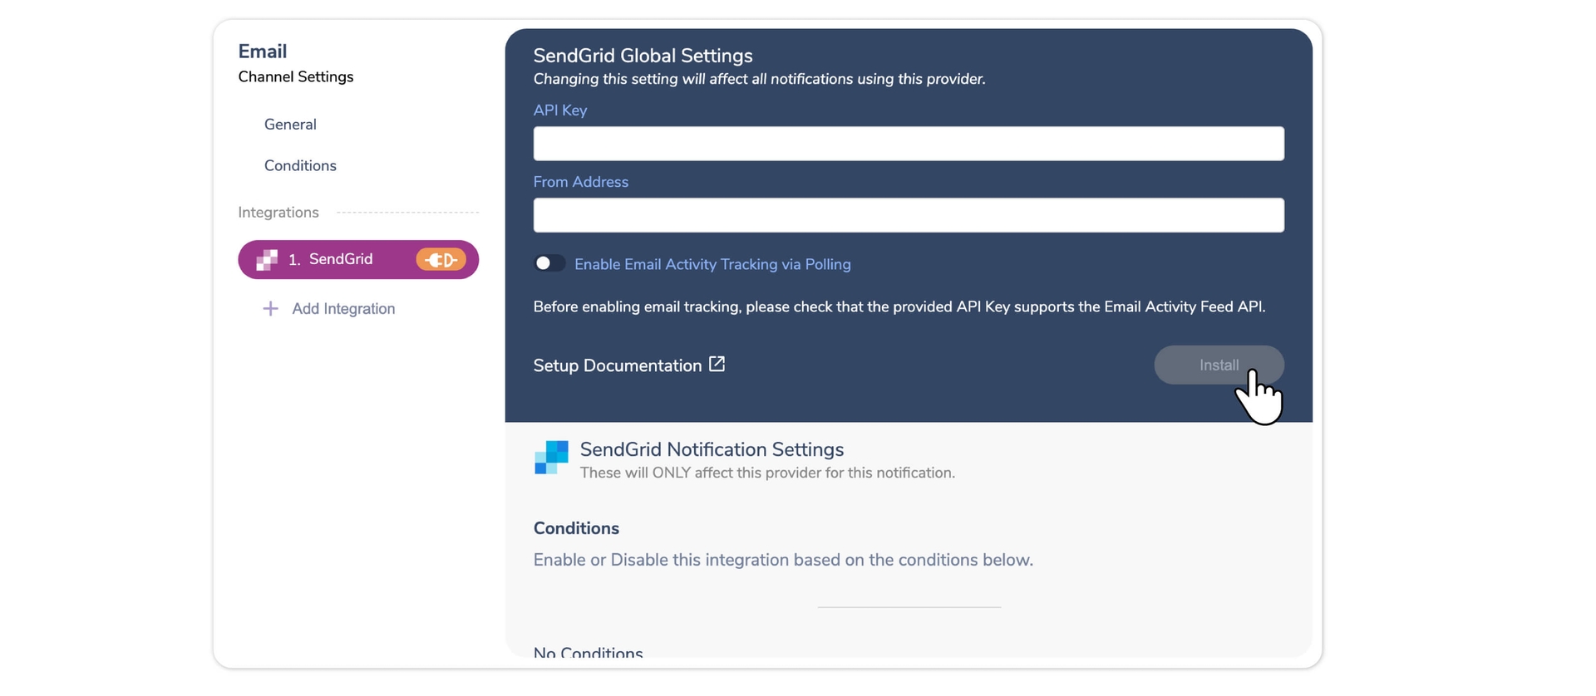1596x696 pixels.
Task: Click the external link icon beside Setup Documentation
Action: pos(717,365)
